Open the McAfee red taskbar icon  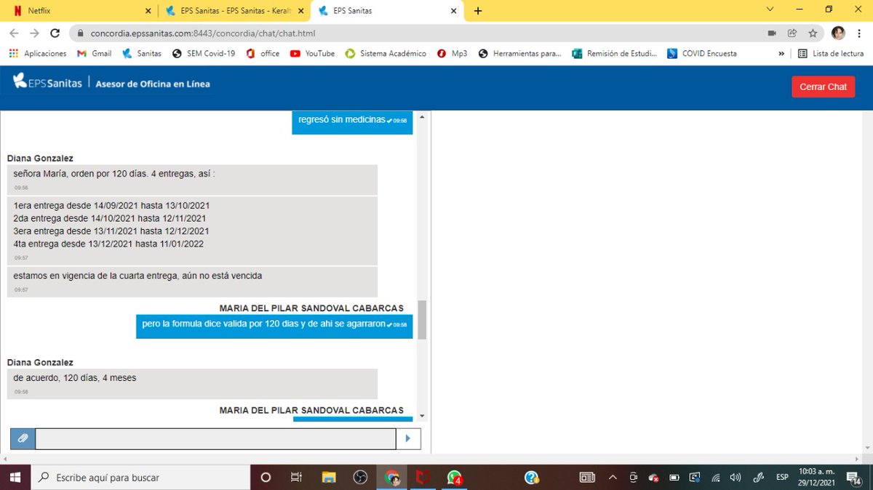pyautogui.click(x=423, y=478)
